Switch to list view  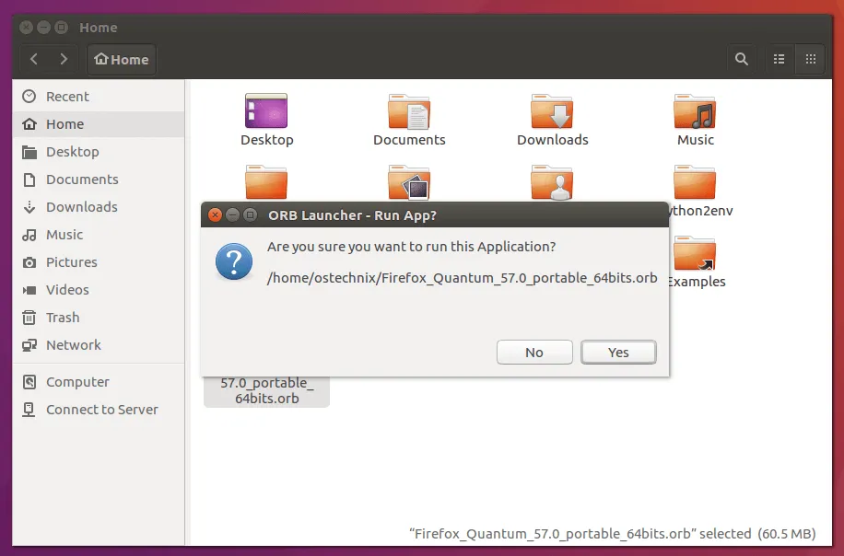click(x=780, y=59)
